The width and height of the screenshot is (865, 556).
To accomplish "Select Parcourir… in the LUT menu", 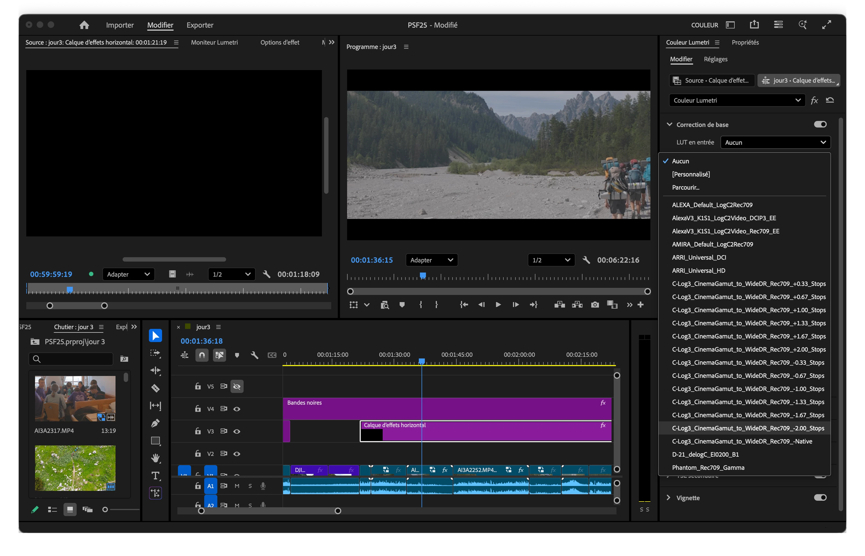I will coord(685,187).
